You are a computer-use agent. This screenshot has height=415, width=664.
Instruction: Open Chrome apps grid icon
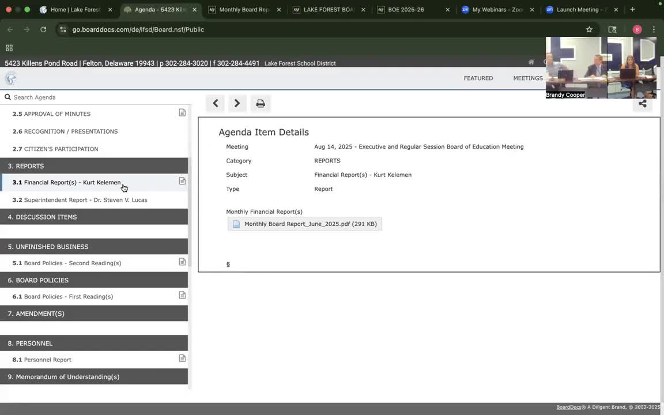point(9,48)
